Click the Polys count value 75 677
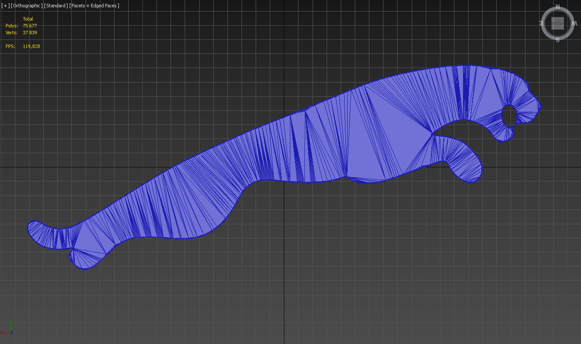Screen dimensions: 581x344 tap(30, 26)
